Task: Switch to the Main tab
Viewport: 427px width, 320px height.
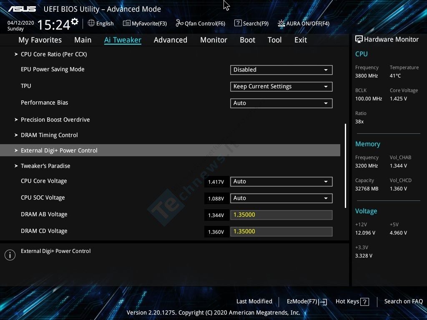Action: tap(83, 40)
